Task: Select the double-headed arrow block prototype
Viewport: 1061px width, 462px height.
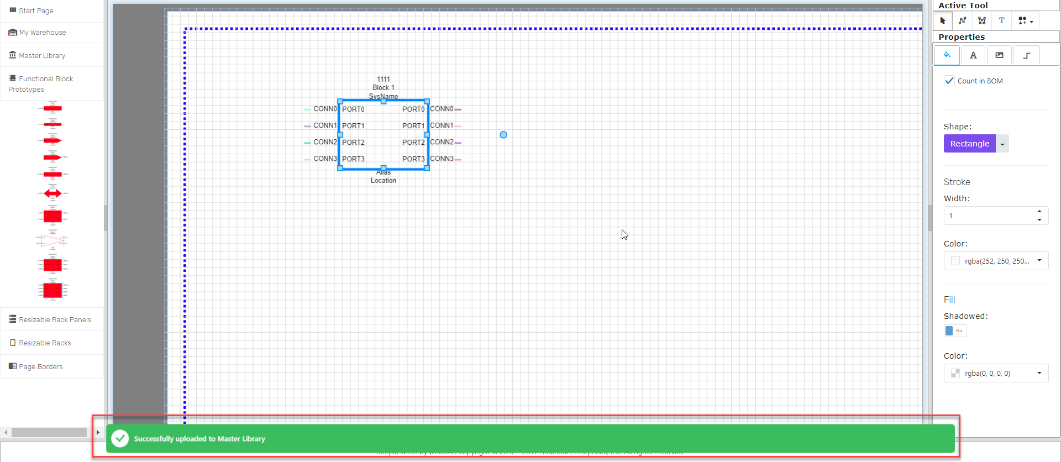Action: [52, 193]
